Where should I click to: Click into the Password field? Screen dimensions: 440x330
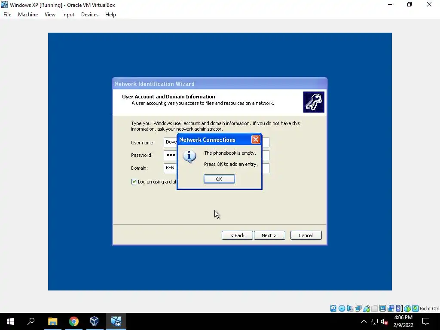(170, 155)
